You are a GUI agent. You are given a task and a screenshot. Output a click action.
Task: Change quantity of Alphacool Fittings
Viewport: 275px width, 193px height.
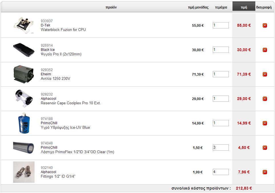[221, 172]
